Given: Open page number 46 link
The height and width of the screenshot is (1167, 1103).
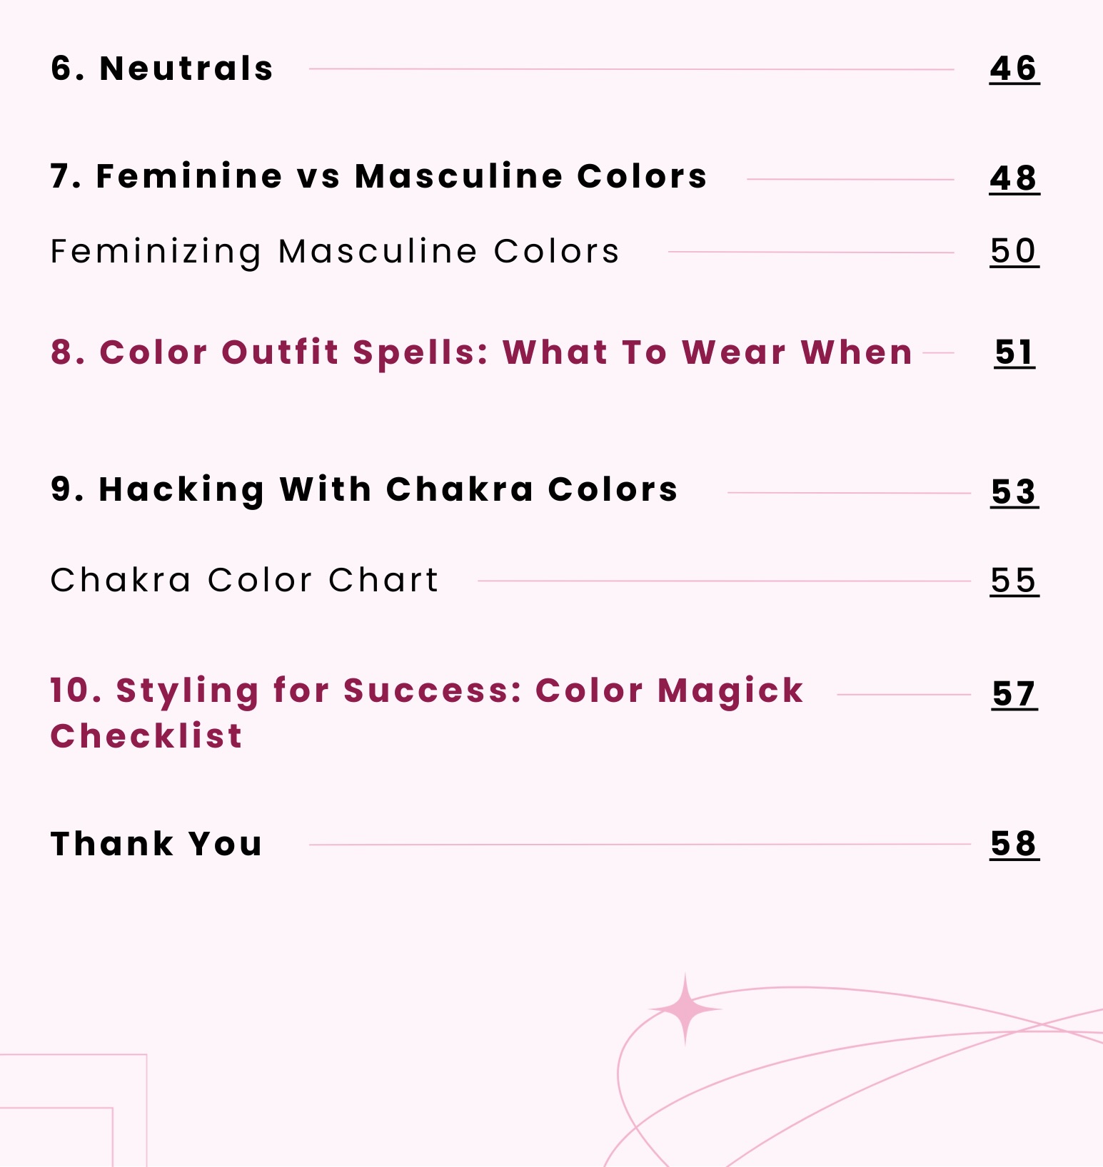Looking at the screenshot, I should tap(1014, 69).
